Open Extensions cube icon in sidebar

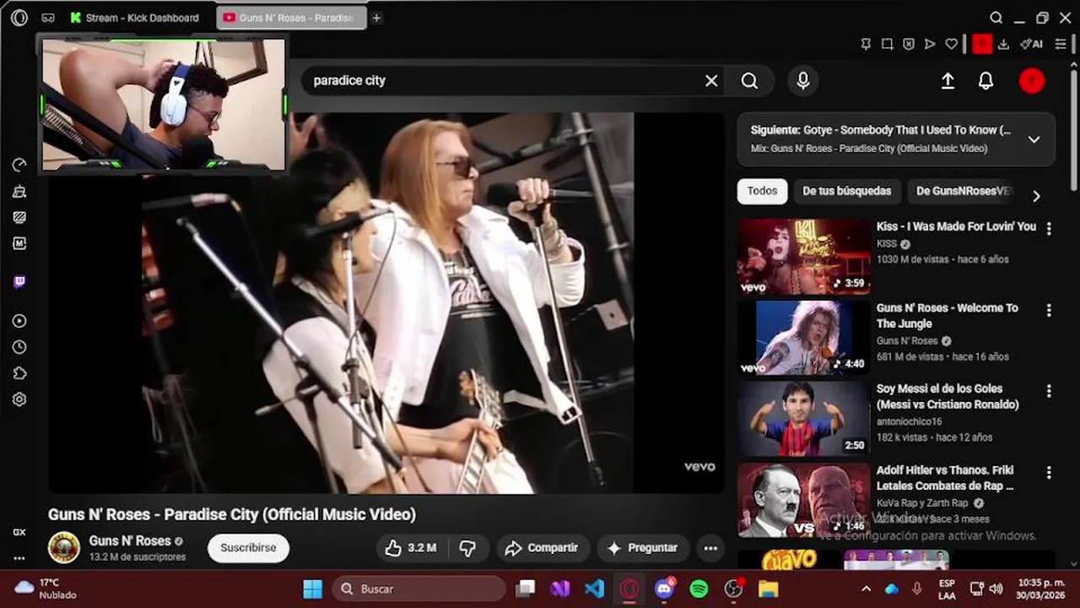(x=19, y=373)
